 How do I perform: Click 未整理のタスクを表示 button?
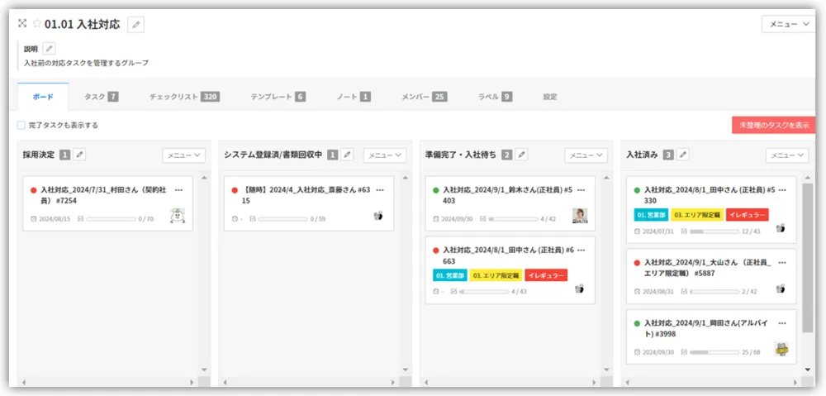coord(774,126)
